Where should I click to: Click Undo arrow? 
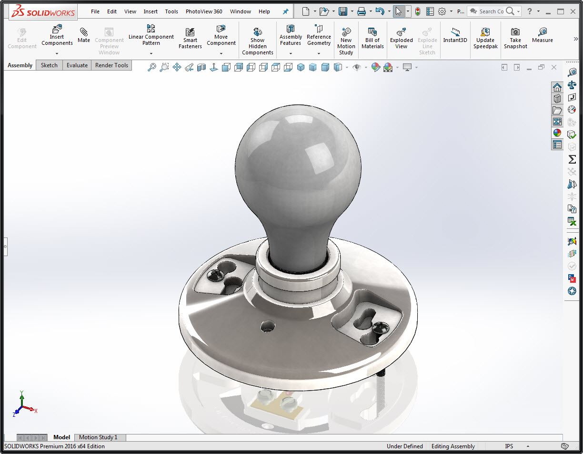[x=379, y=11]
